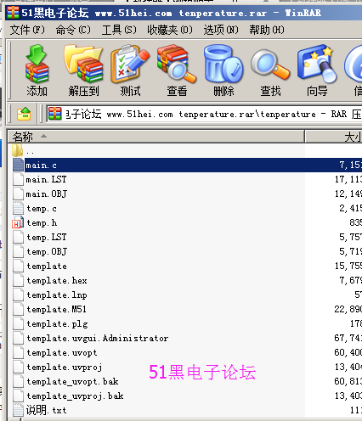
Task: Click the Extract To (解压到) icon
Action: tap(83, 70)
